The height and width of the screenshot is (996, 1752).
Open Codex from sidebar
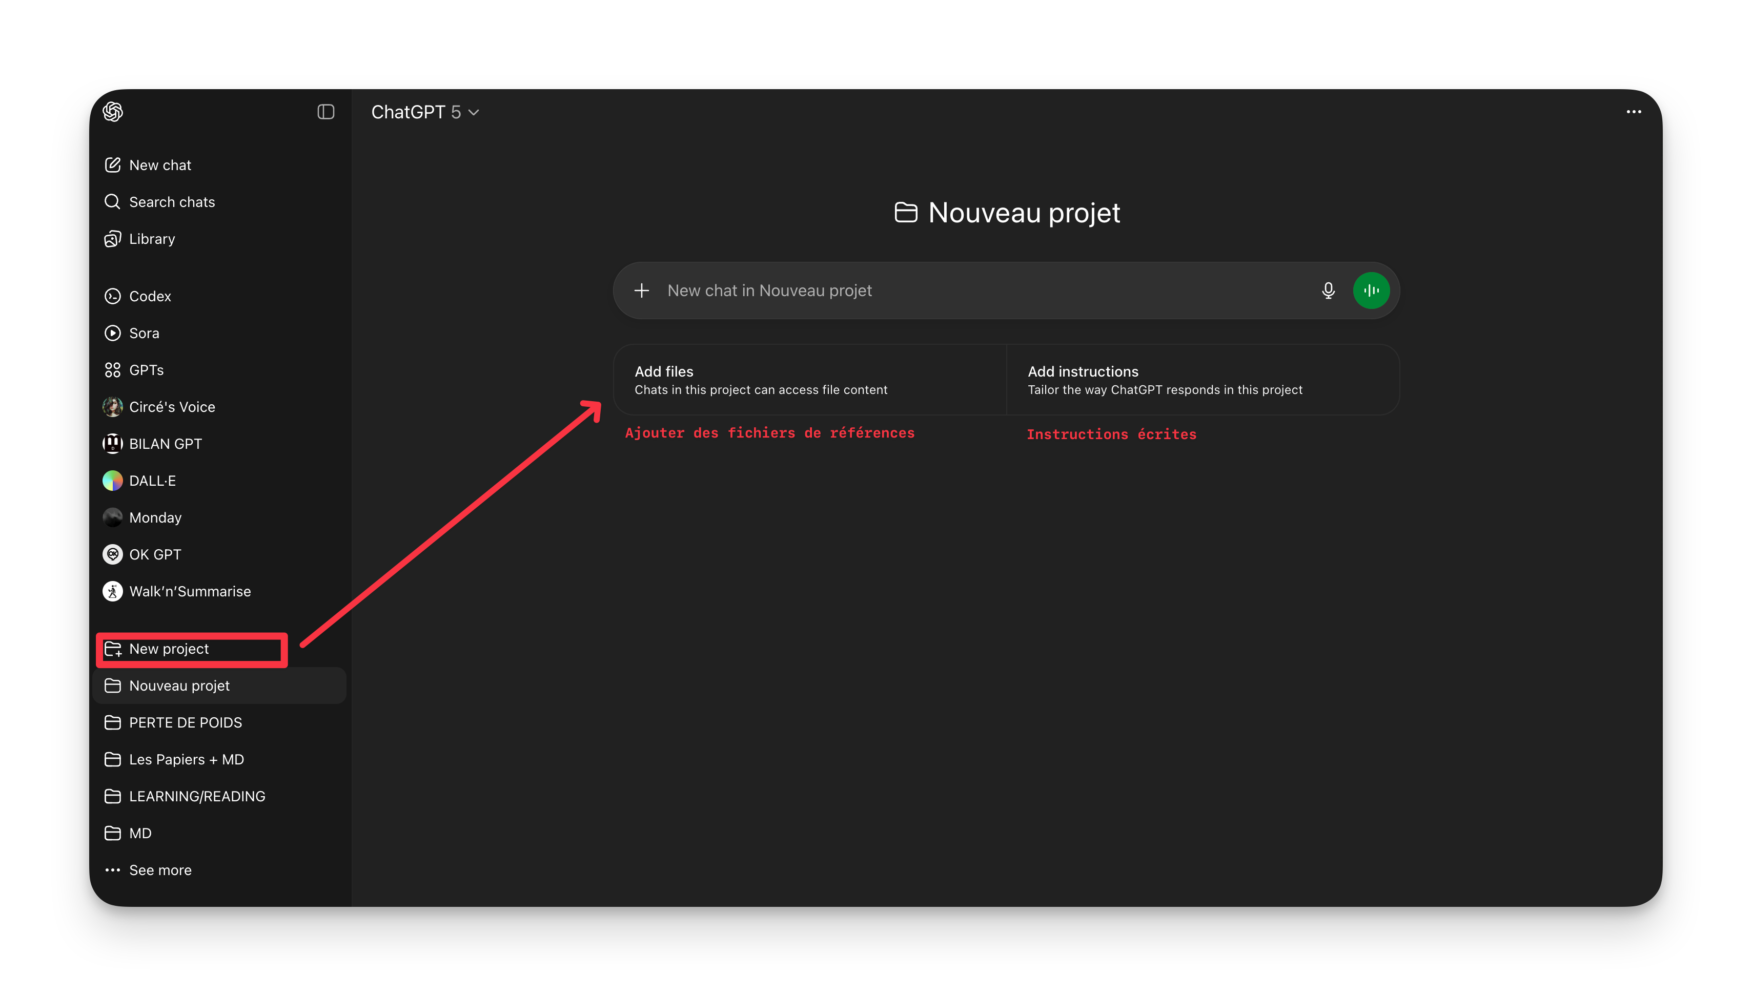[149, 296]
